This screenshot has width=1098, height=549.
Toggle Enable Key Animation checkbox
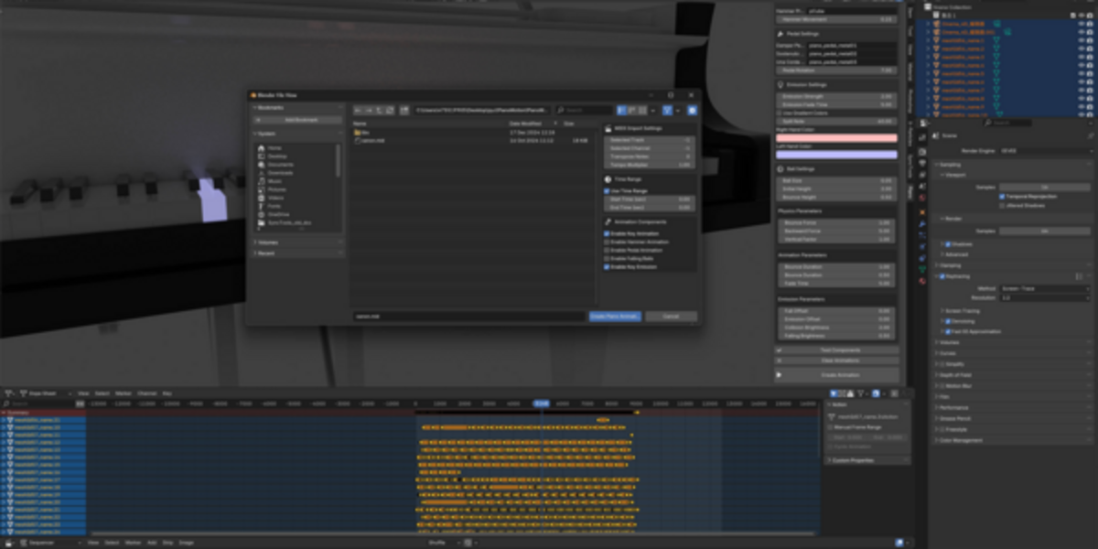607,233
